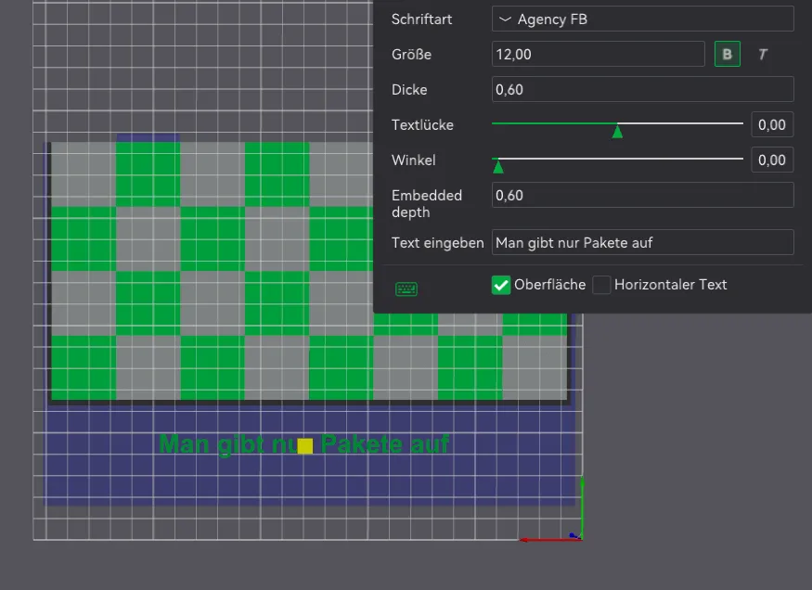The image size is (812, 590).
Task: Click the Embedded depth field showing 0,60
Action: click(643, 195)
